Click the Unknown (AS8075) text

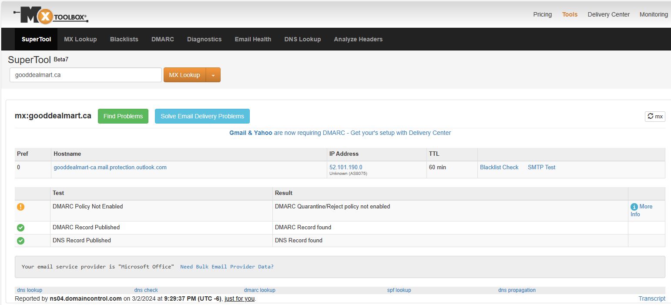pos(349,174)
